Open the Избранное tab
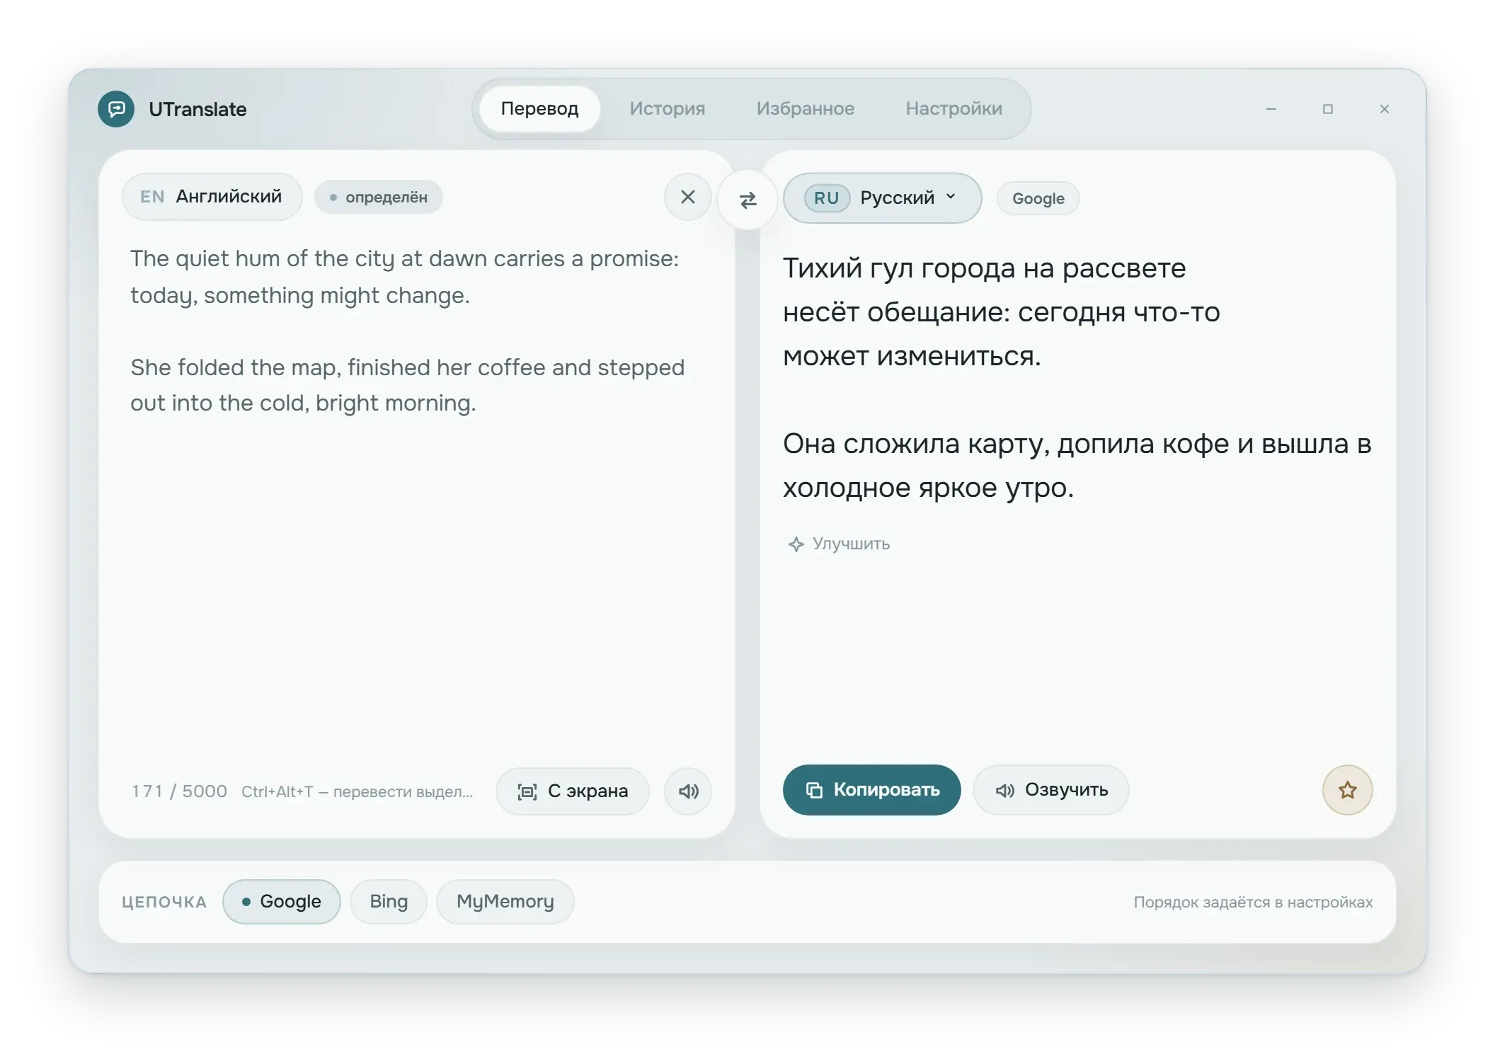1495x1042 pixels. coord(805,108)
